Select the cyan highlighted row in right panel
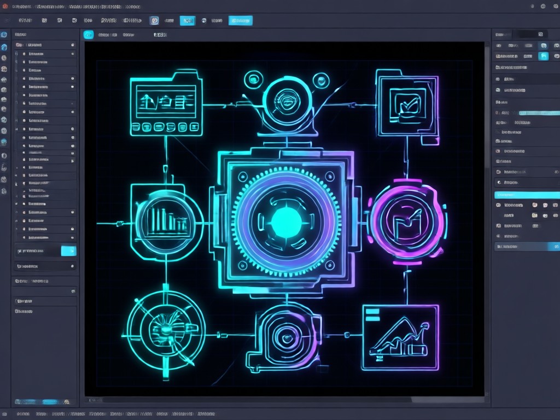This screenshot has width=560, height=420. [527, 195]
